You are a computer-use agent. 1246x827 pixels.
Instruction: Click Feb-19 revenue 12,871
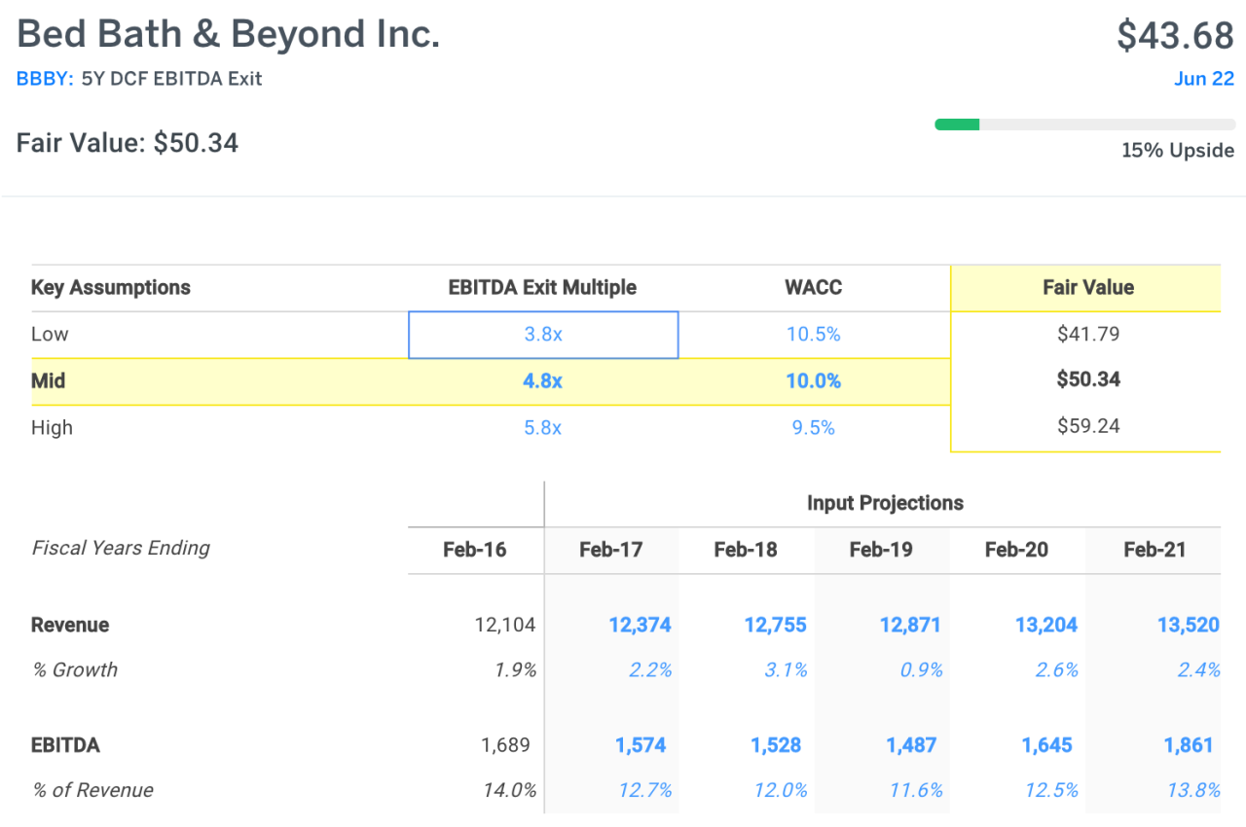pyautogui.click(x=910, y=625)
